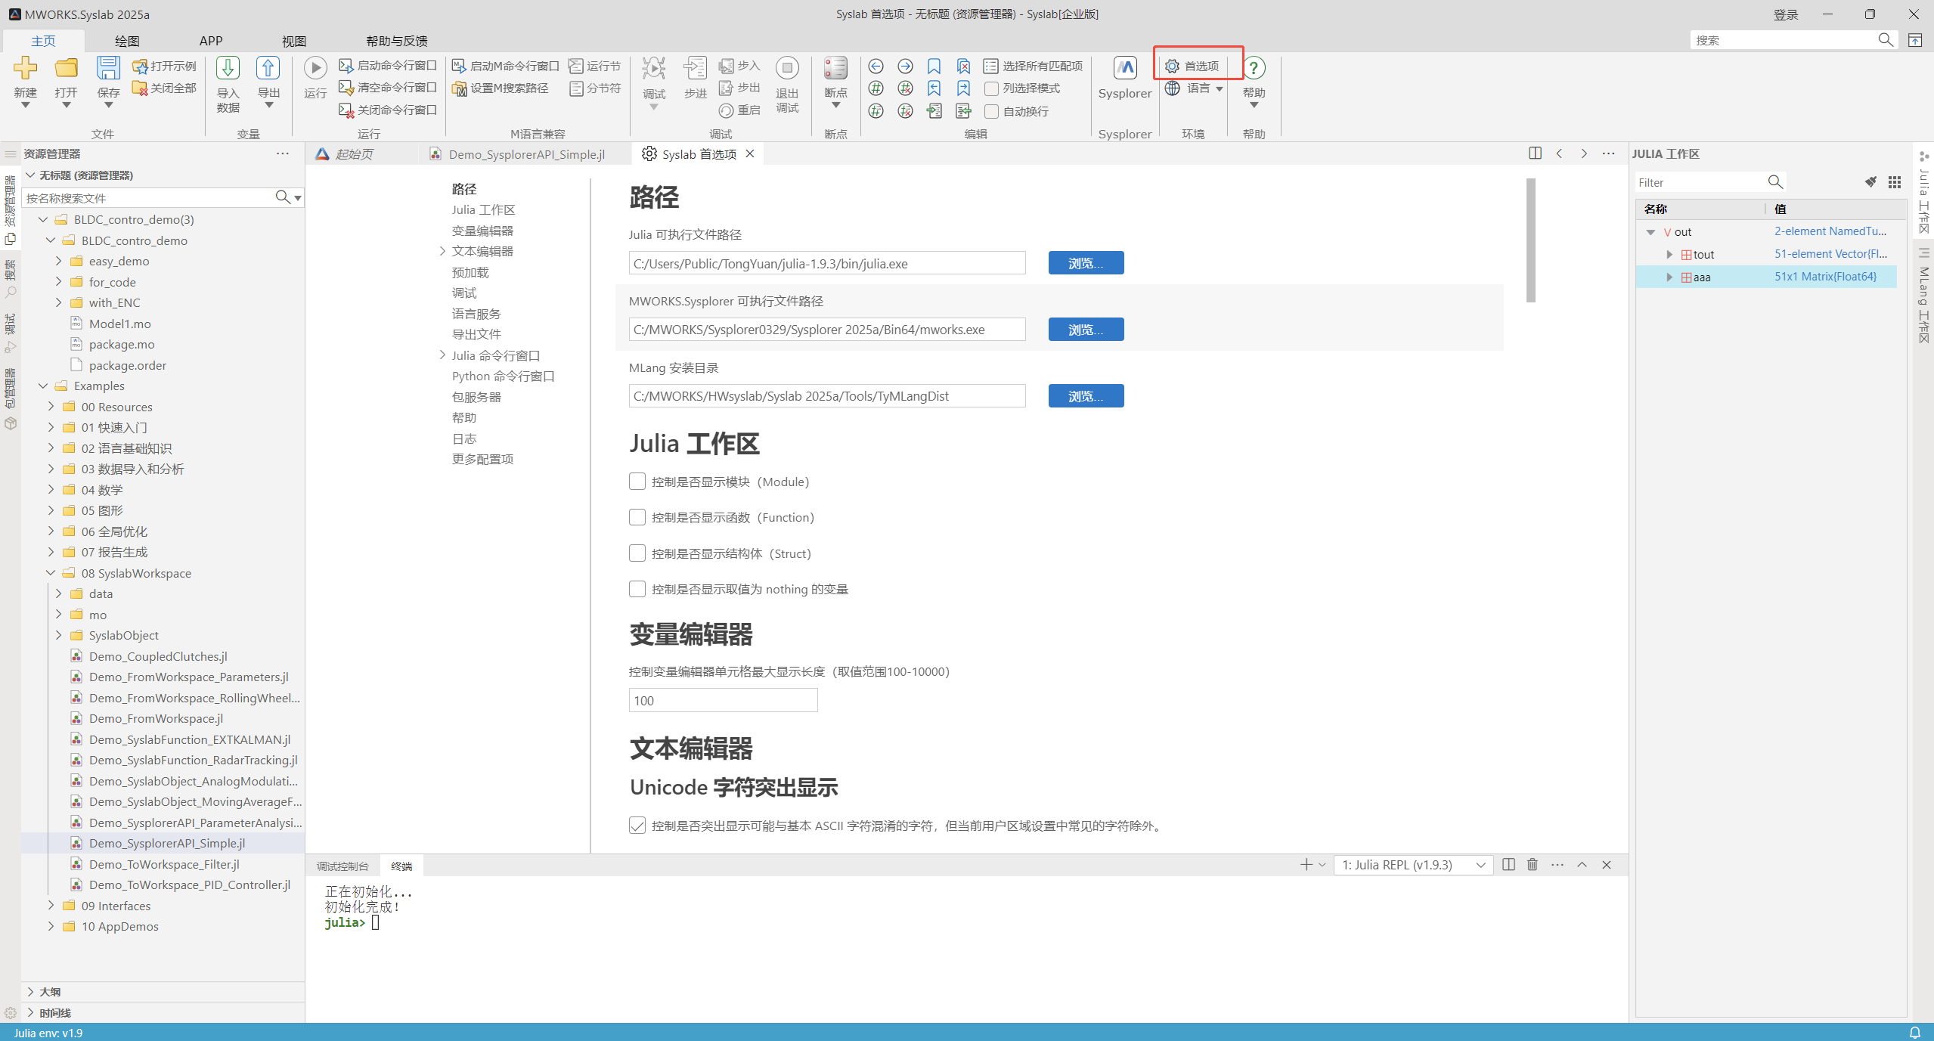Open the Demo_SysplorerAPI_Simple.jl editor tab
1934x1041 pixels.
[526, 154]
